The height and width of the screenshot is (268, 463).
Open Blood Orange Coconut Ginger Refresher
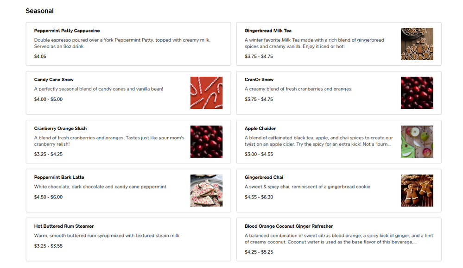pyautogui.click(x=339, y=240)
